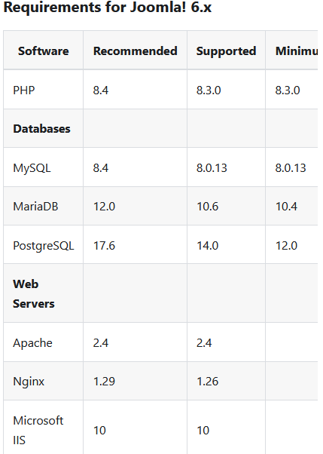Click Nginx recommended version 1.29
Viewport: 323px width, 454px height.
pyautogui.click(x=104, y=382)
